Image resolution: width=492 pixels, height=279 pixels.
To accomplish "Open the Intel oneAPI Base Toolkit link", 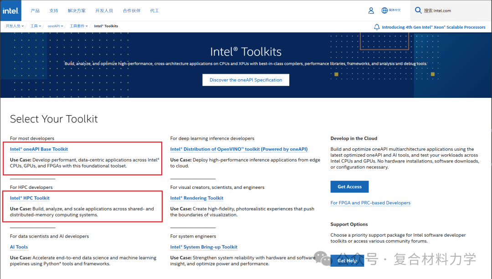I will click(39, 149).
